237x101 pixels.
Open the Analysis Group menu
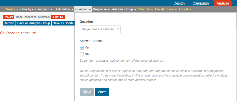[x=124, y=9]
